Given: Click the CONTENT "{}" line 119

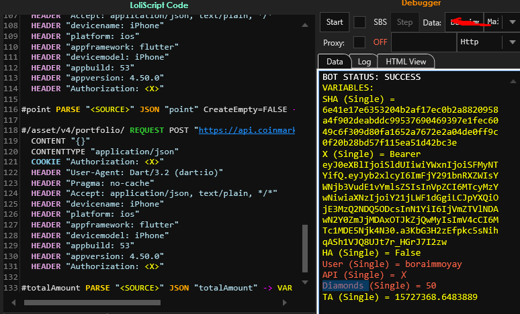Looking at the screenshot, I should coord(60,141).
